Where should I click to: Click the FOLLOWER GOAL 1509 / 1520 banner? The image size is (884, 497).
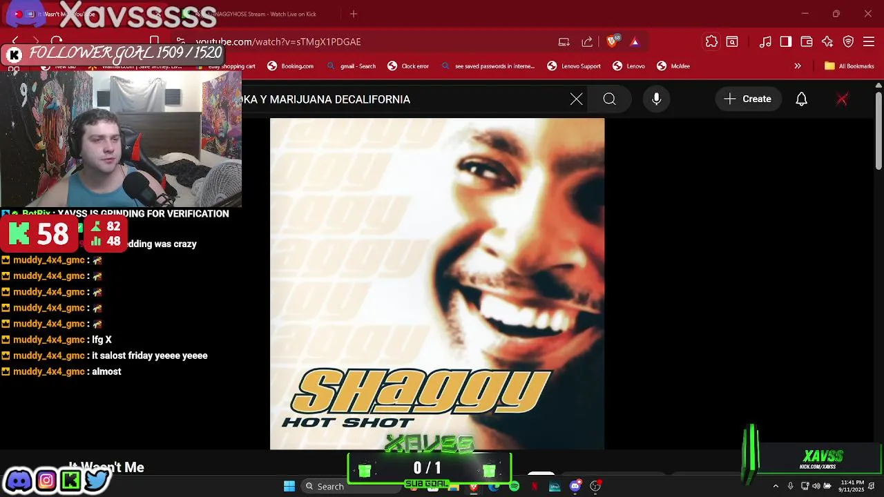click(x=114, y=53)
